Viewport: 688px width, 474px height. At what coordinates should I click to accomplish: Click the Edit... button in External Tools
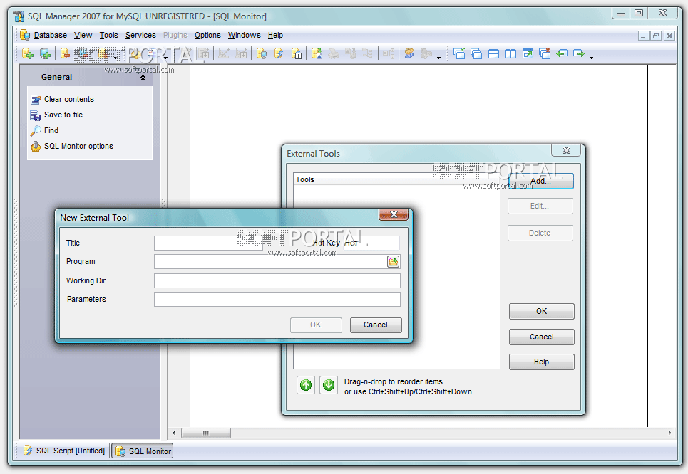point(540,206)
